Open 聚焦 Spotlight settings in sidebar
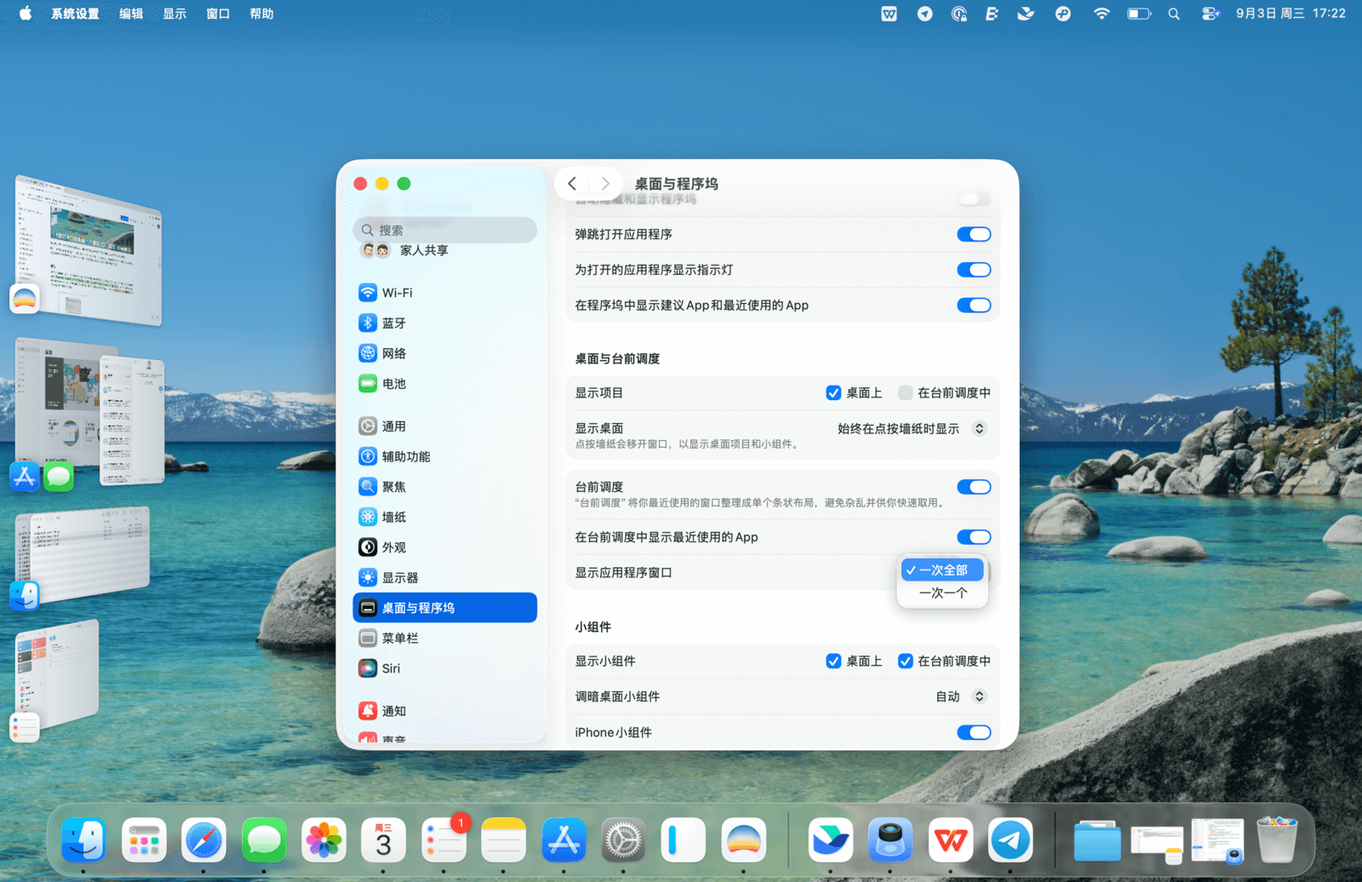The image size is (1362, 882). (393, 487)
